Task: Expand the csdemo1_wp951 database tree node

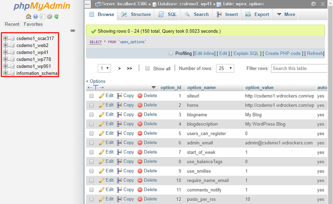Action: point(6,66)
